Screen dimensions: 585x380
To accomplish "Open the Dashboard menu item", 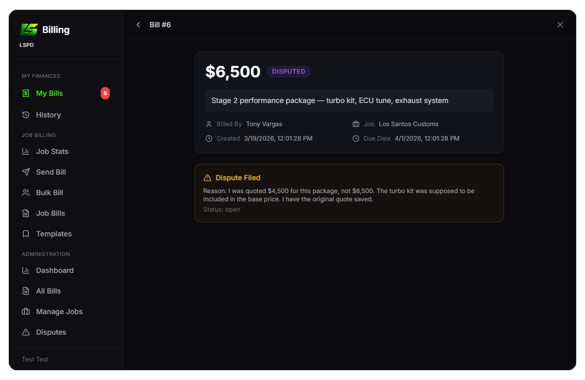I will pos(55,270).
